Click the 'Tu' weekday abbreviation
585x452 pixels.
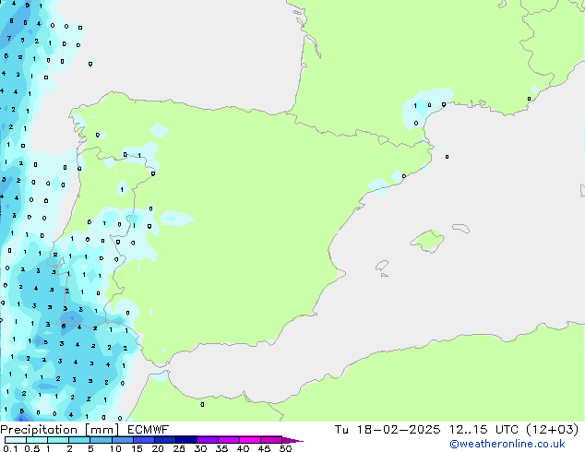point(341,430)
